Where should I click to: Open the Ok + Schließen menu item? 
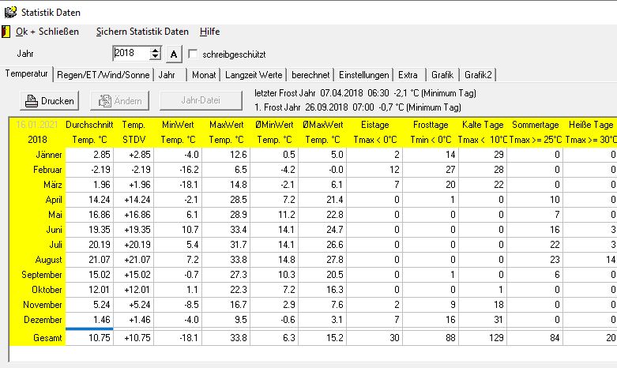pos(47,32)
